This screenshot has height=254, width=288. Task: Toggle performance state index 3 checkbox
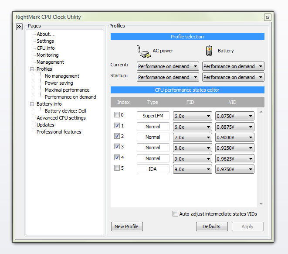(x=117, y=146)
